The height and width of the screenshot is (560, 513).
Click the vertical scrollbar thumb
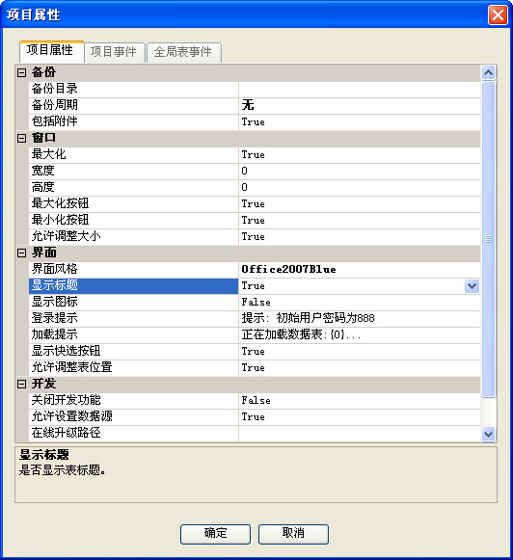tap(488, 239)
